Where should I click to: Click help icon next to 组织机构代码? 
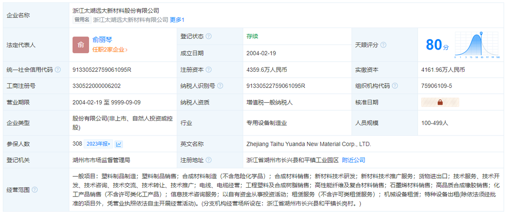click(395, 86)
